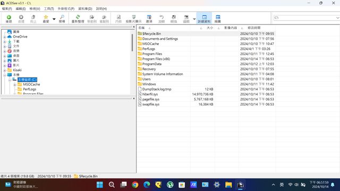Sort by the 大小 (Size) column header
This screenshot has height=191, width=340.
tap(210, 28)
